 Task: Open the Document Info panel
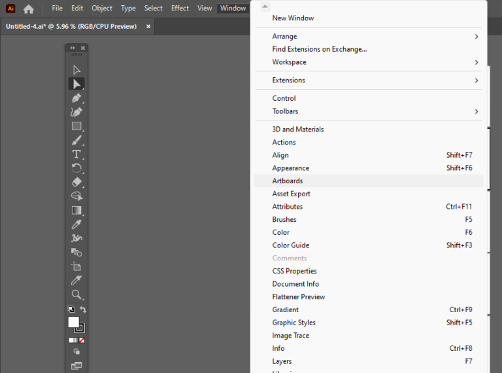[369, 284]
